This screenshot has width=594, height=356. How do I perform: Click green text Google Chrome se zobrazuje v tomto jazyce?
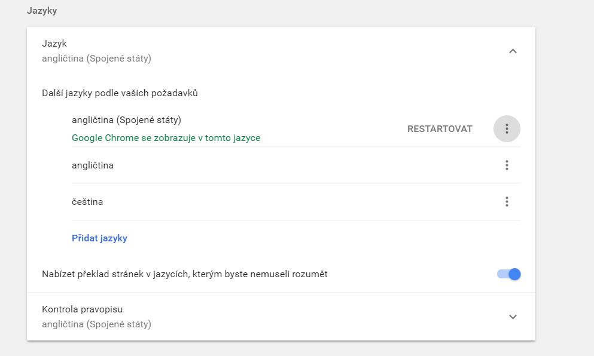(x=166, y=138)
